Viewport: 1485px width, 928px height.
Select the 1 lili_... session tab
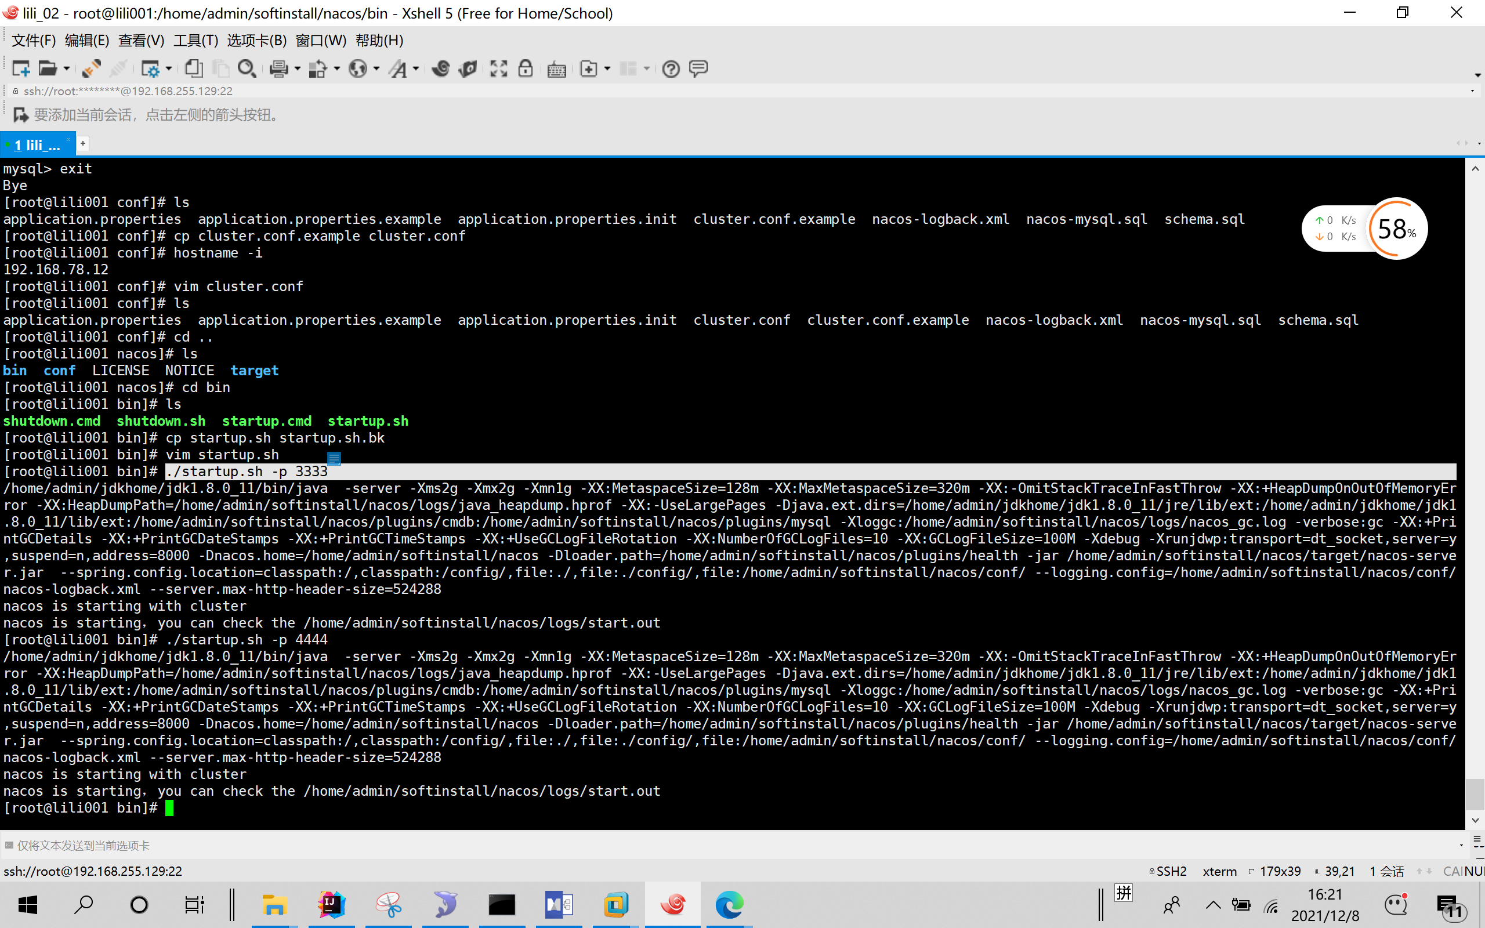click(x=37, y=145)
